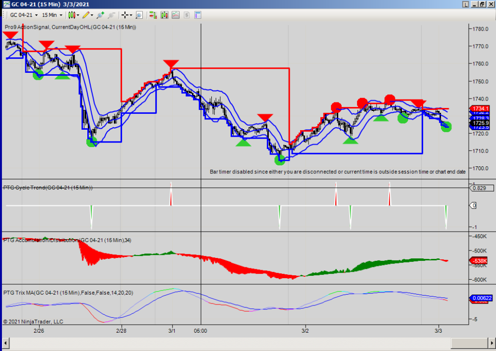
Task: Click the red -538K accumulation value marker
Action: (479, 261)
